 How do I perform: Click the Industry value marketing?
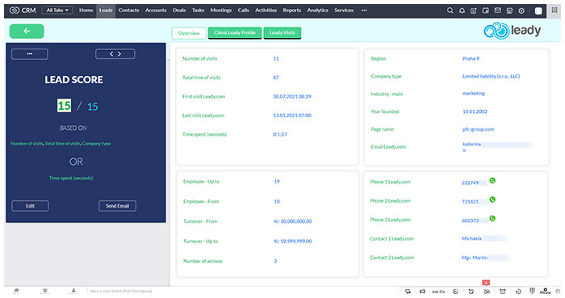[x=474, y=94]
